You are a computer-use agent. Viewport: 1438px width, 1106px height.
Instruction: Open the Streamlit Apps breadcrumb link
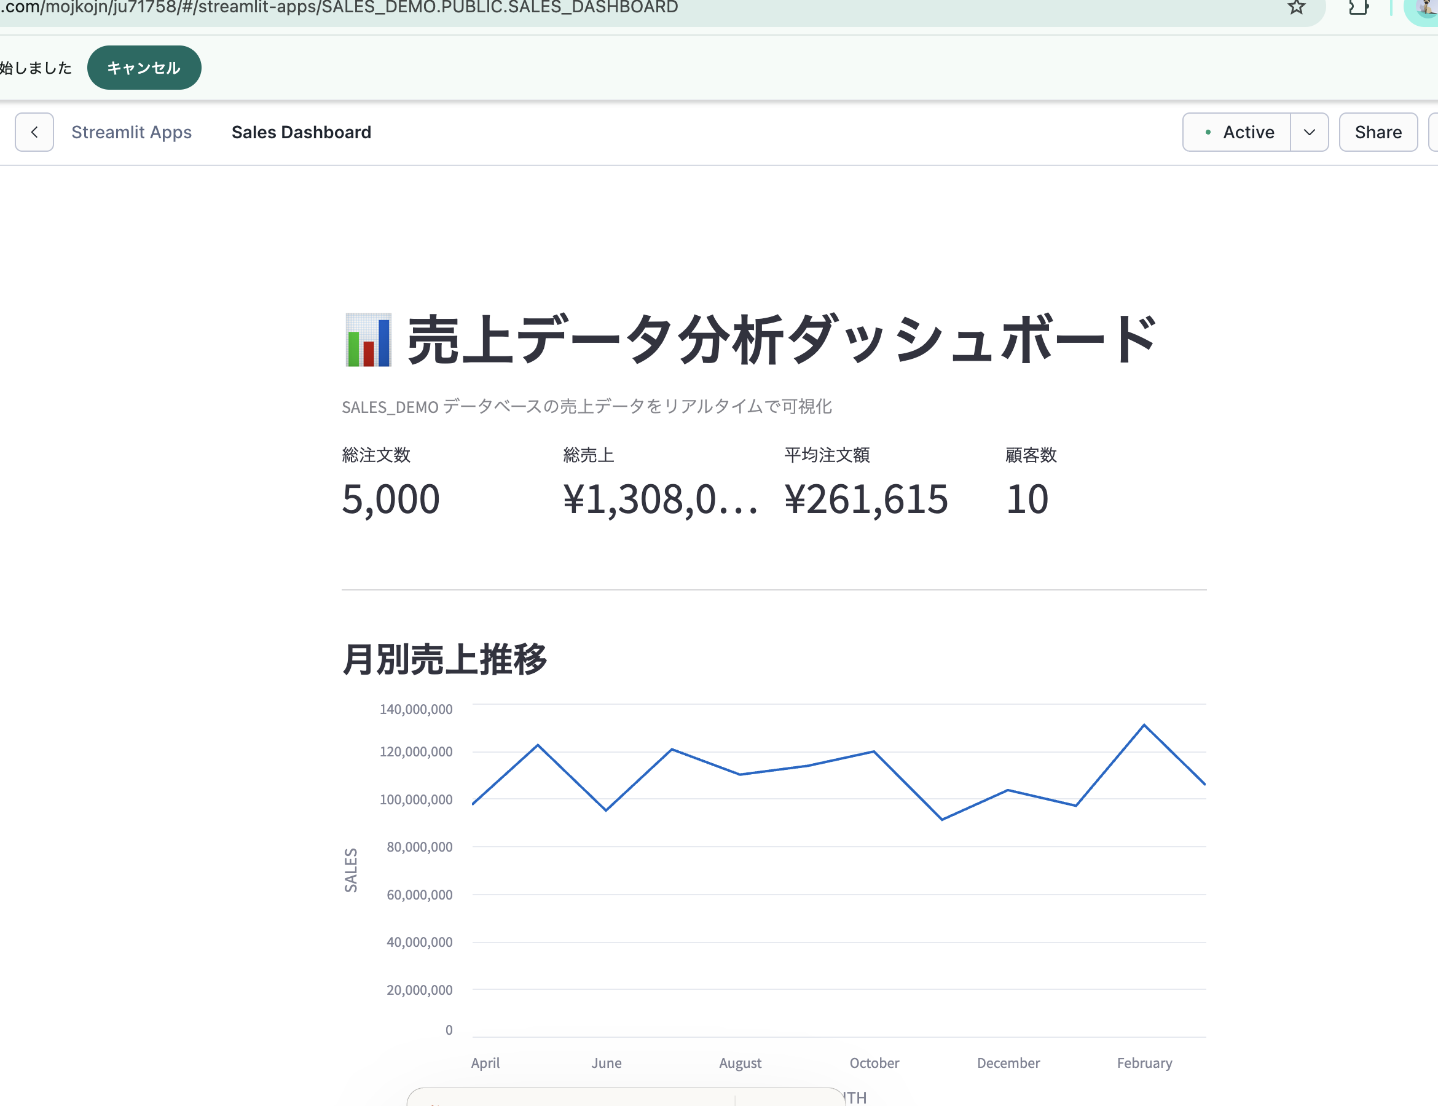[131, 131]
